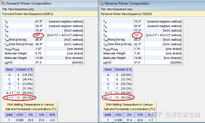Click forward A260/A280 value 1.67
The image size is (205, 123).
(38, 49)
